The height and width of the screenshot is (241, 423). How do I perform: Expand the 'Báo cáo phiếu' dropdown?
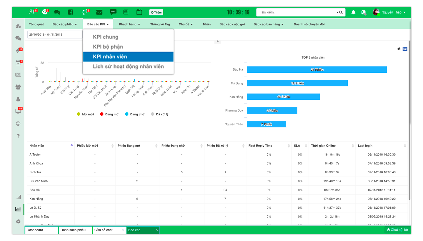coord(64,24)
